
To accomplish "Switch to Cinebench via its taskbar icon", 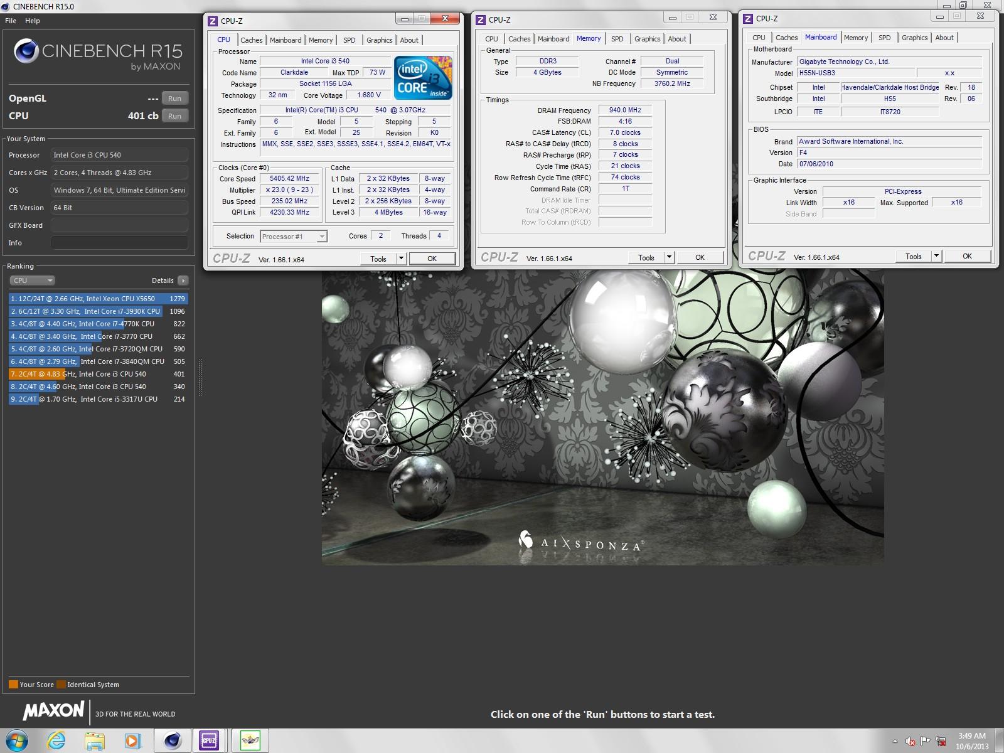I will pyautogui.click(x=173, y=741).
